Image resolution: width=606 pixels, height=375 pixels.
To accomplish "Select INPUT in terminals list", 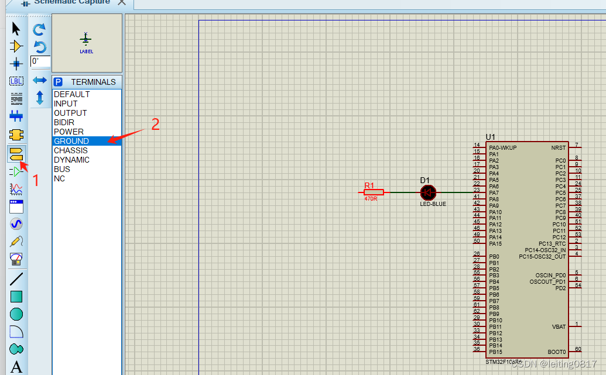I will coord(87,104).
